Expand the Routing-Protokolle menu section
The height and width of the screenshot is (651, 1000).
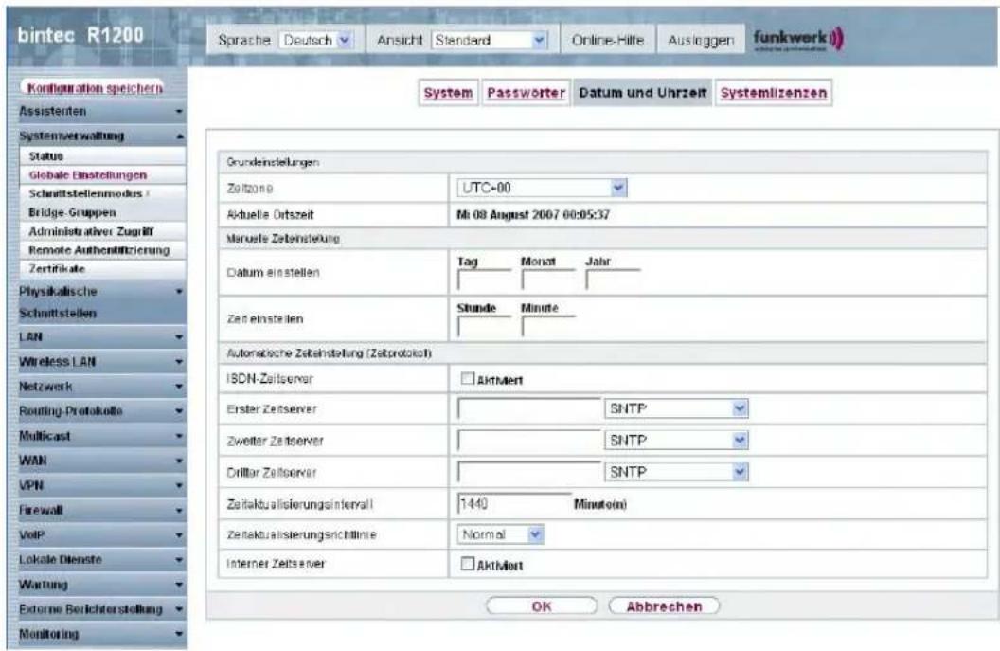click(x=100, y=411)
